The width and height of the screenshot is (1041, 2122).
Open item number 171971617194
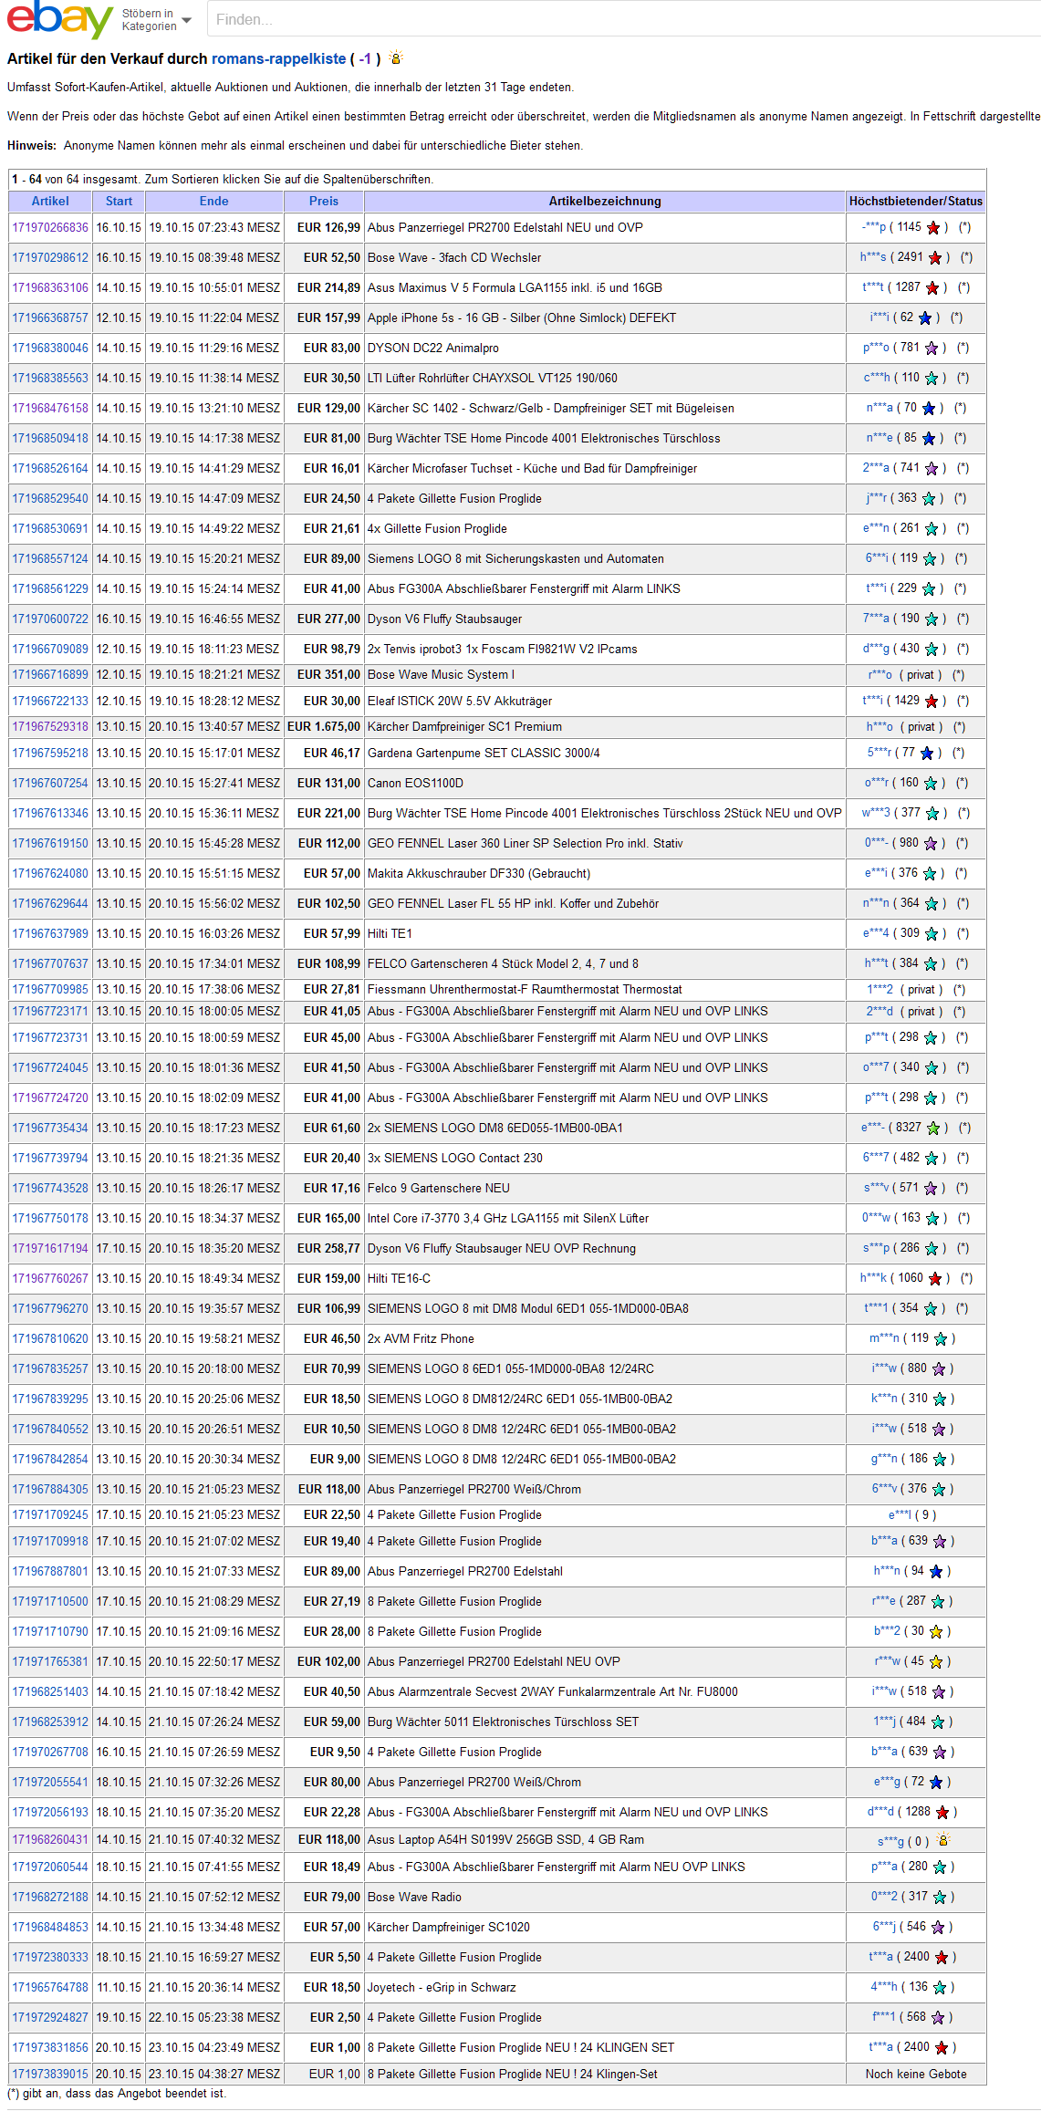[x=50, y=1249]
